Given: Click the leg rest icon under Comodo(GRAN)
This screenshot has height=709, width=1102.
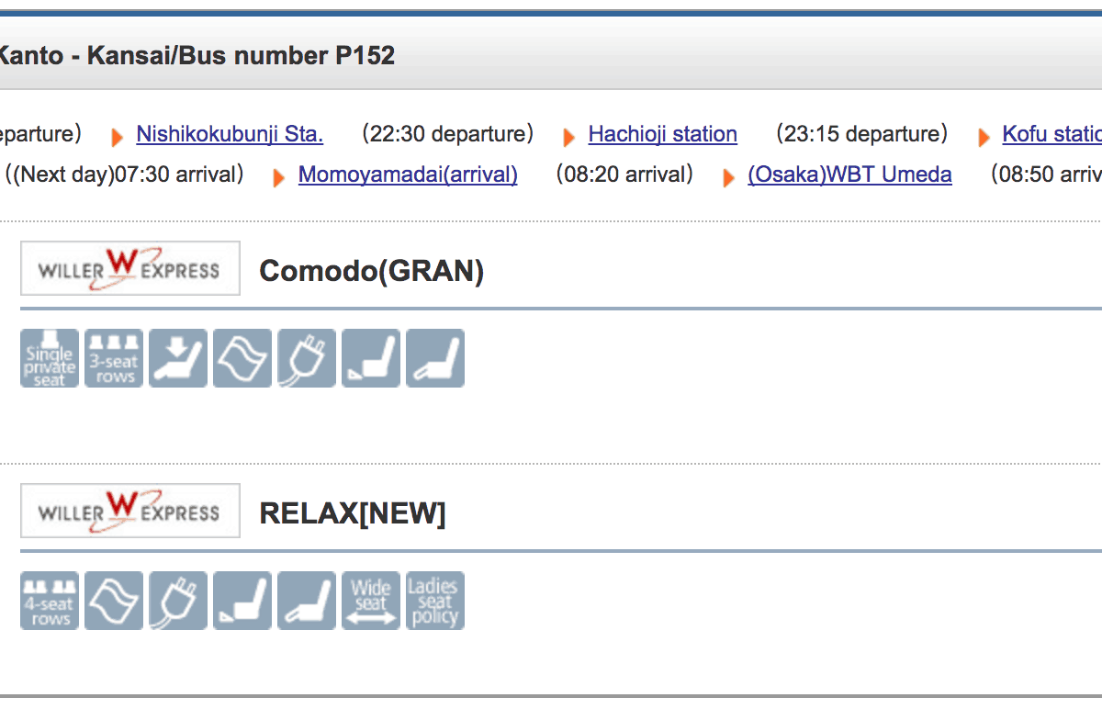Looking at the screenshot, I should click(x=435, y=358).
